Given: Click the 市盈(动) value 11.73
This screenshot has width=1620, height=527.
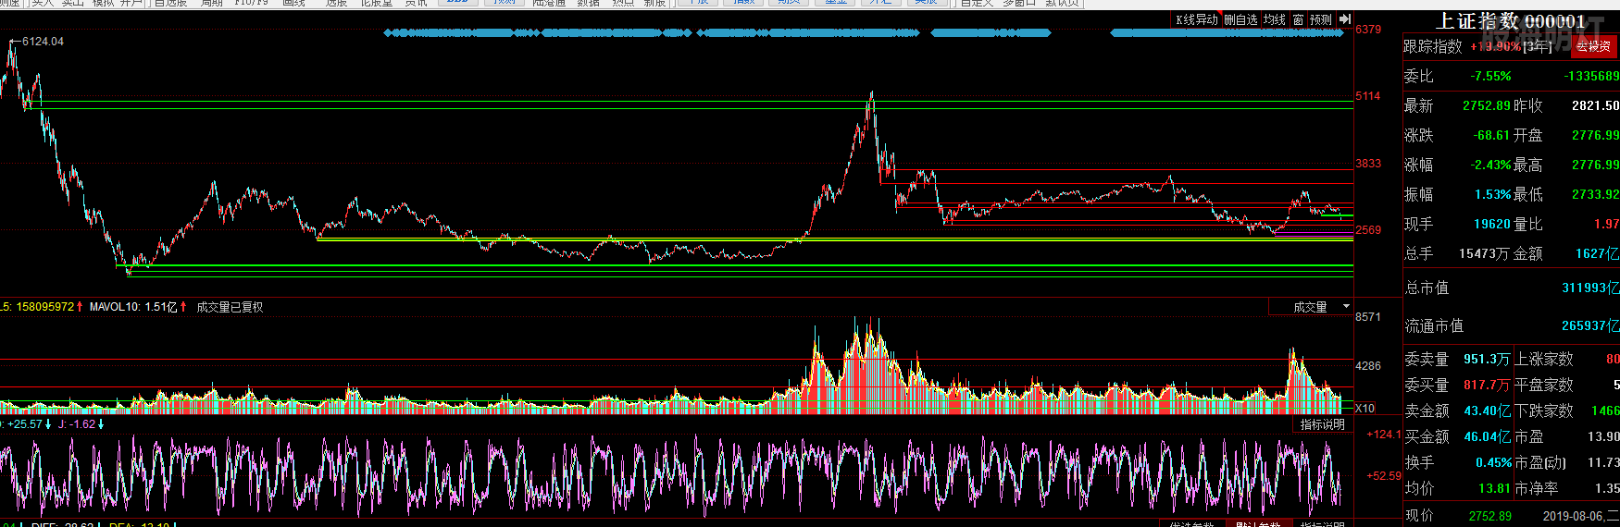Looking at the screenshot, I should point(1603,463).
